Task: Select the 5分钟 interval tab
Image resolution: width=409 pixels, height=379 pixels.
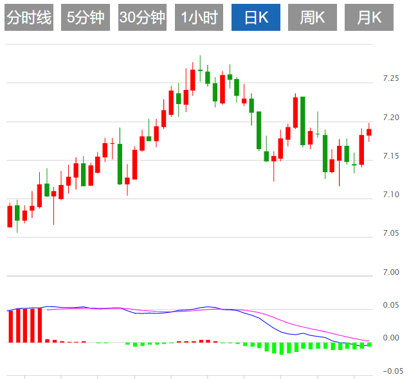Action: [x=86, y=17]
